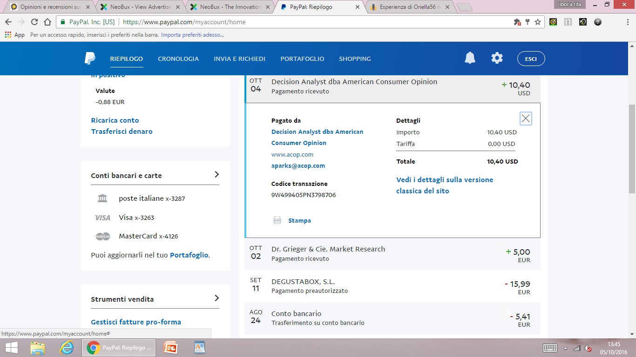This screenshot has width=636, height=357.
Task: Click Gestisci fatture pro-forma link
Action: [x=136, y=322]
